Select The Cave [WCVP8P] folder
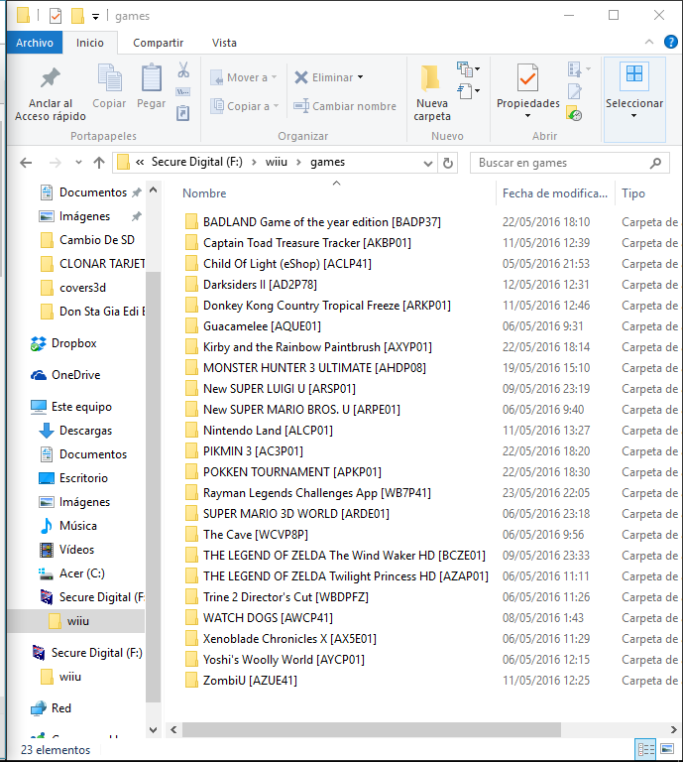 click(x=246, y=535)
